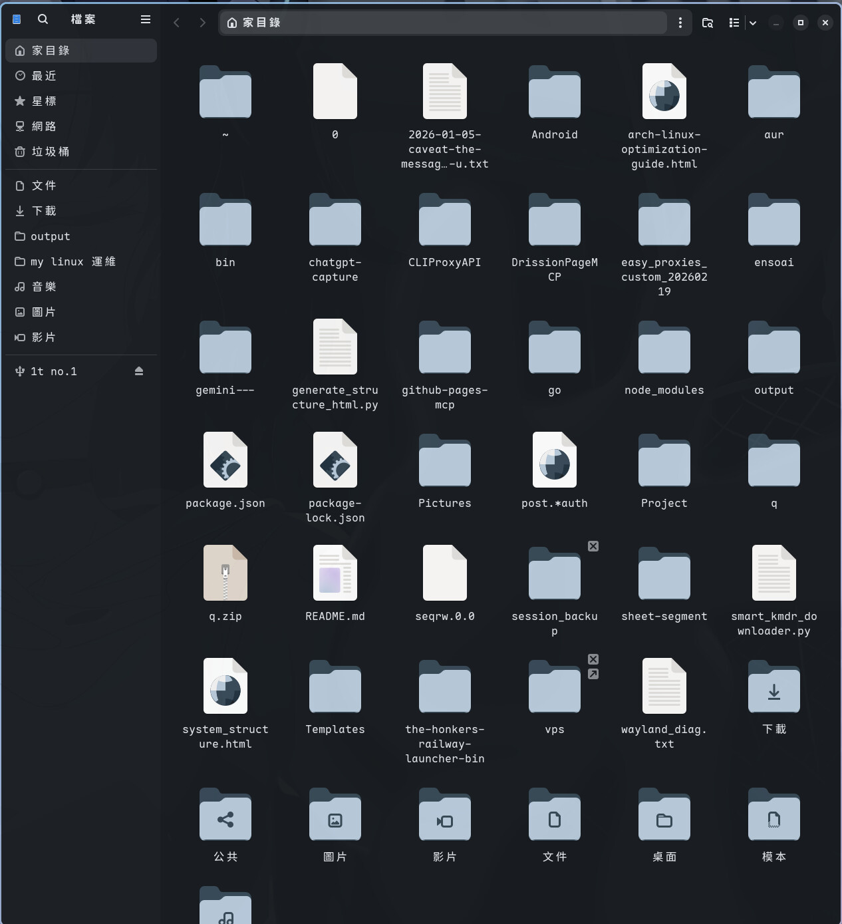Select package.json file icon

[x=225, y=460]
